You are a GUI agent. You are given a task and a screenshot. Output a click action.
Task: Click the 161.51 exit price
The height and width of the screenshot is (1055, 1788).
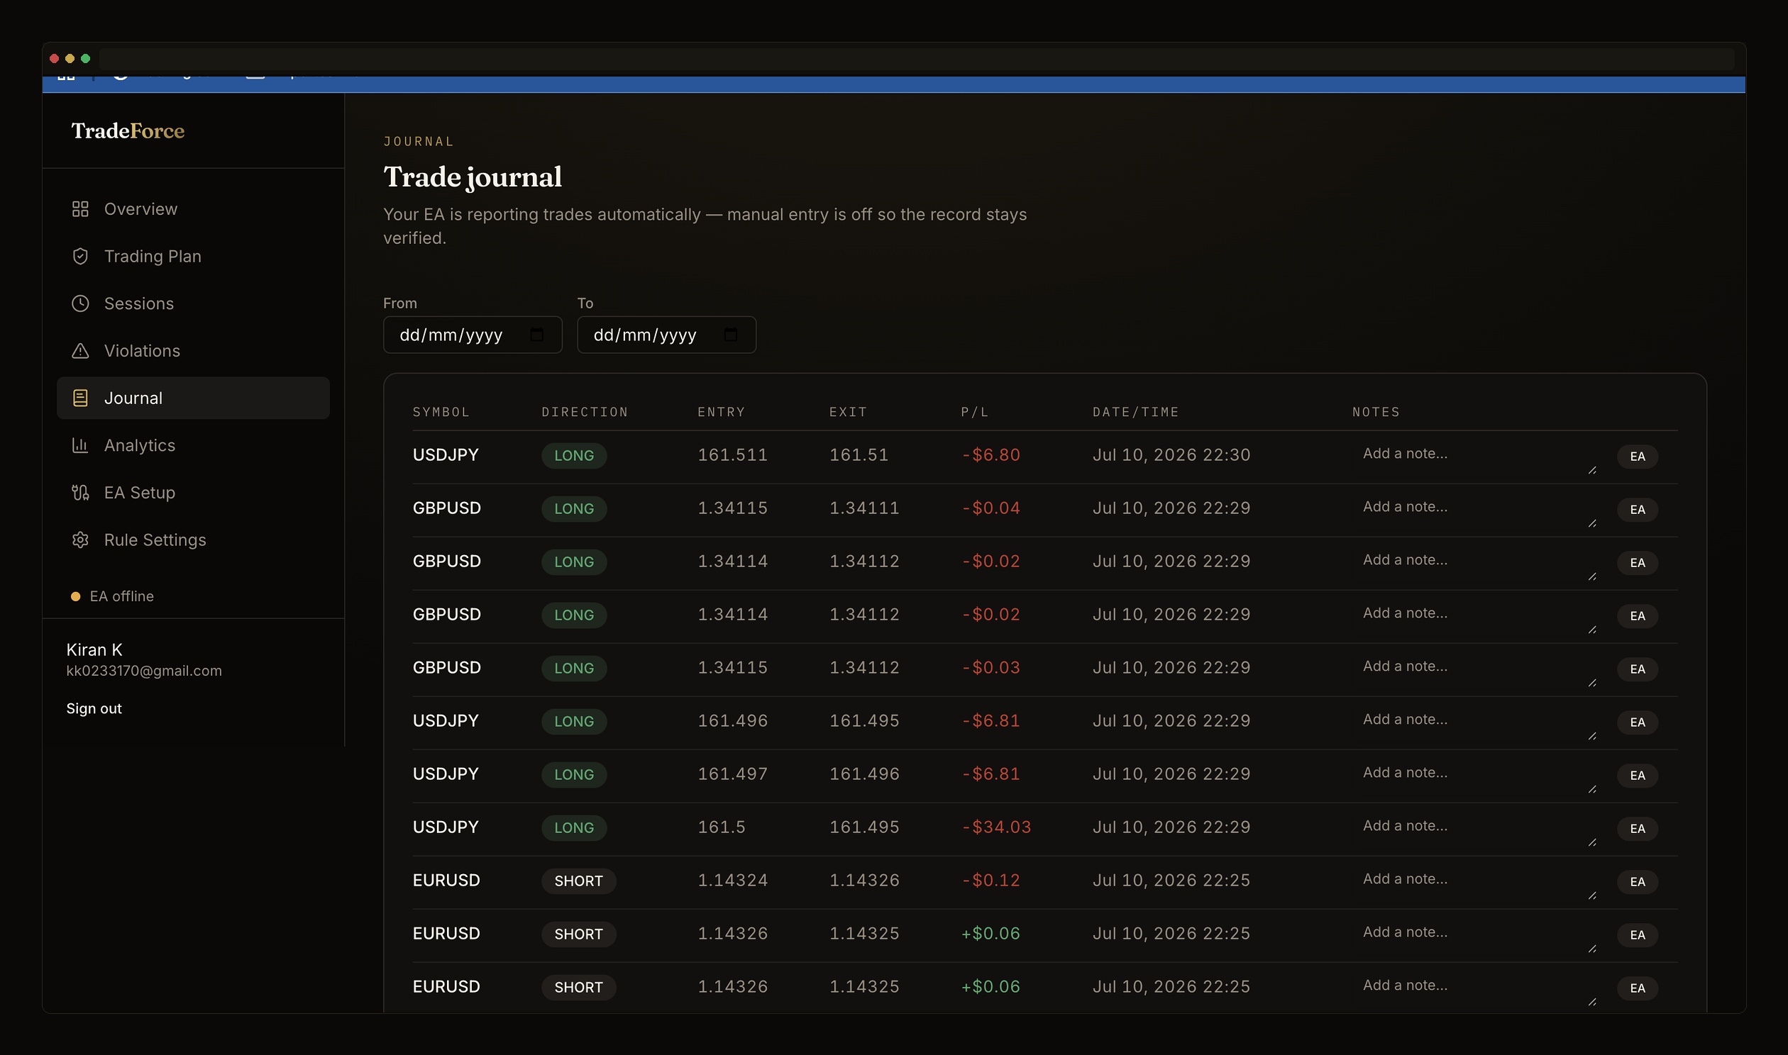[x=859, y=455]
